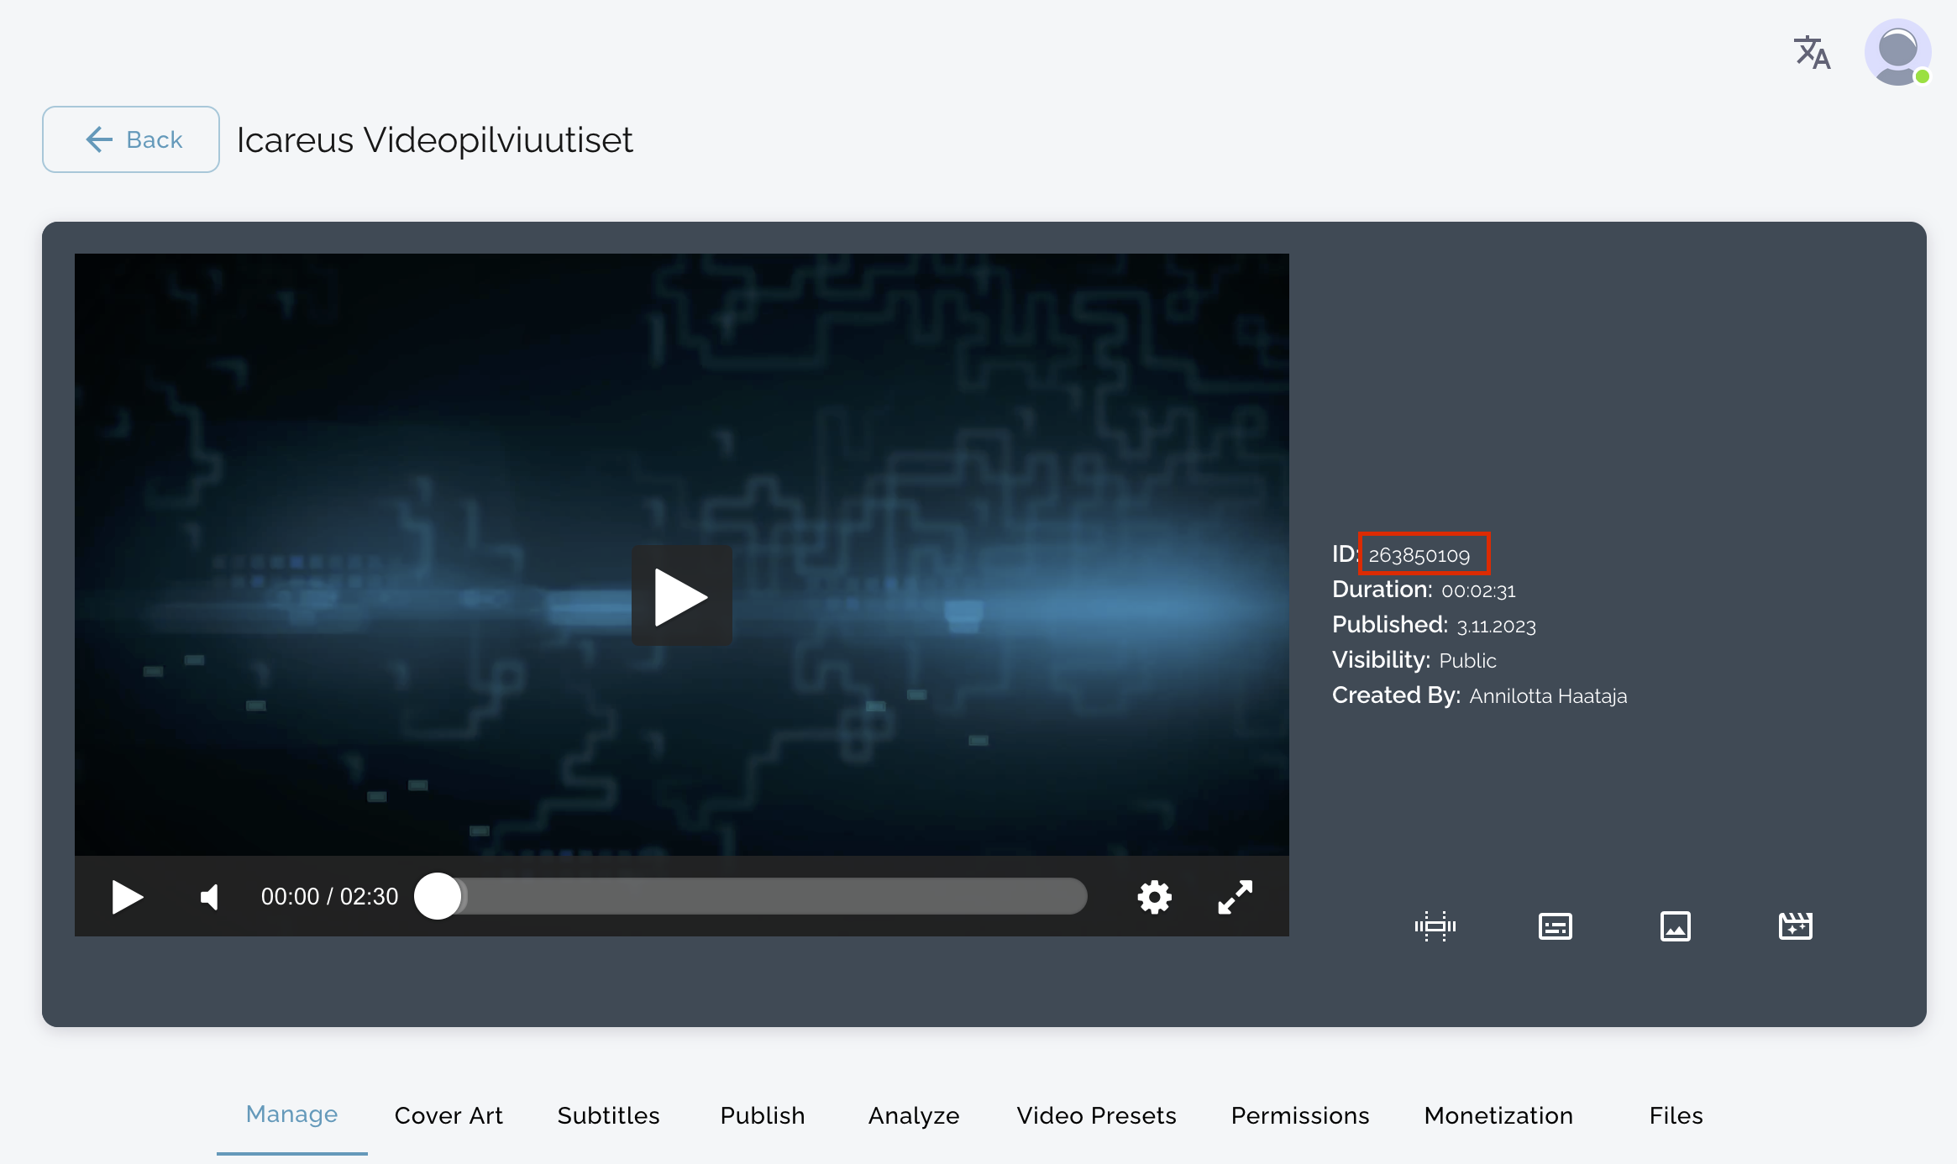This screenshot has height=1164, width=1957.
Task: Open player settings gear icon
Action: pyautogui.click(x=1154, y=897)
